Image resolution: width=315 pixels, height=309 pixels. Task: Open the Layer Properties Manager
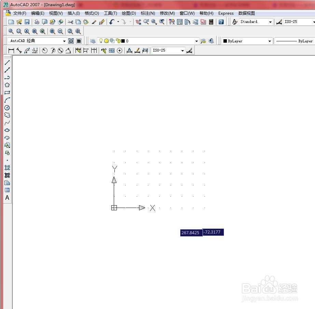click(x=93, y=41)
